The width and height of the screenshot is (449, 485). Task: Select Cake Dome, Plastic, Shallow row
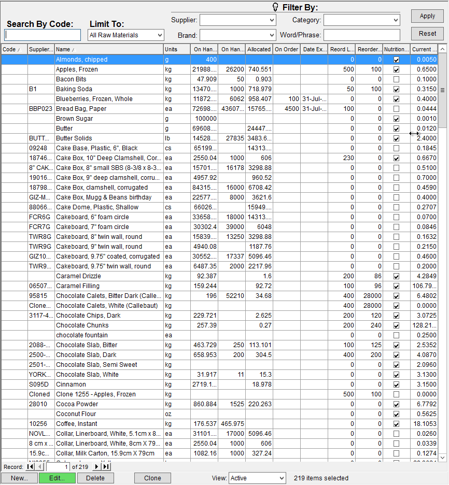point(219,207)
